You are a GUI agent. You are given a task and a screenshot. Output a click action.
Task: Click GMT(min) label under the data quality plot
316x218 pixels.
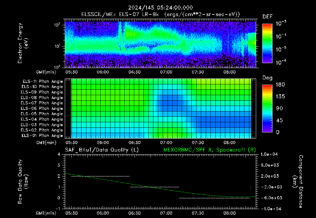(46, 213)
